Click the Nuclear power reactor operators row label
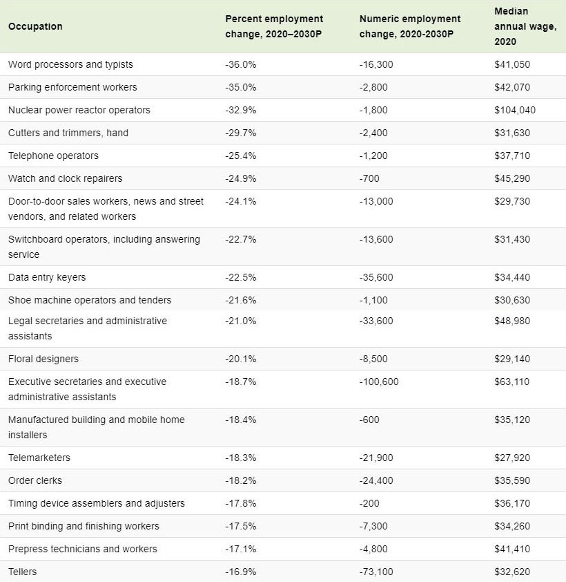Screen dimensions: 566x582 [x=79, y=110]
